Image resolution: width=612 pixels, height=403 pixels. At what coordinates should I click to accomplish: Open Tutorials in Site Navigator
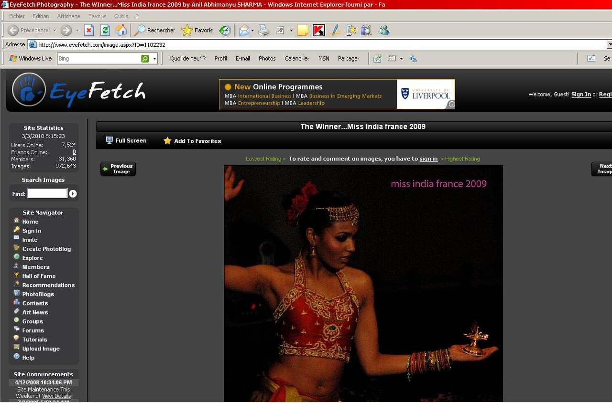click(34, 339)
